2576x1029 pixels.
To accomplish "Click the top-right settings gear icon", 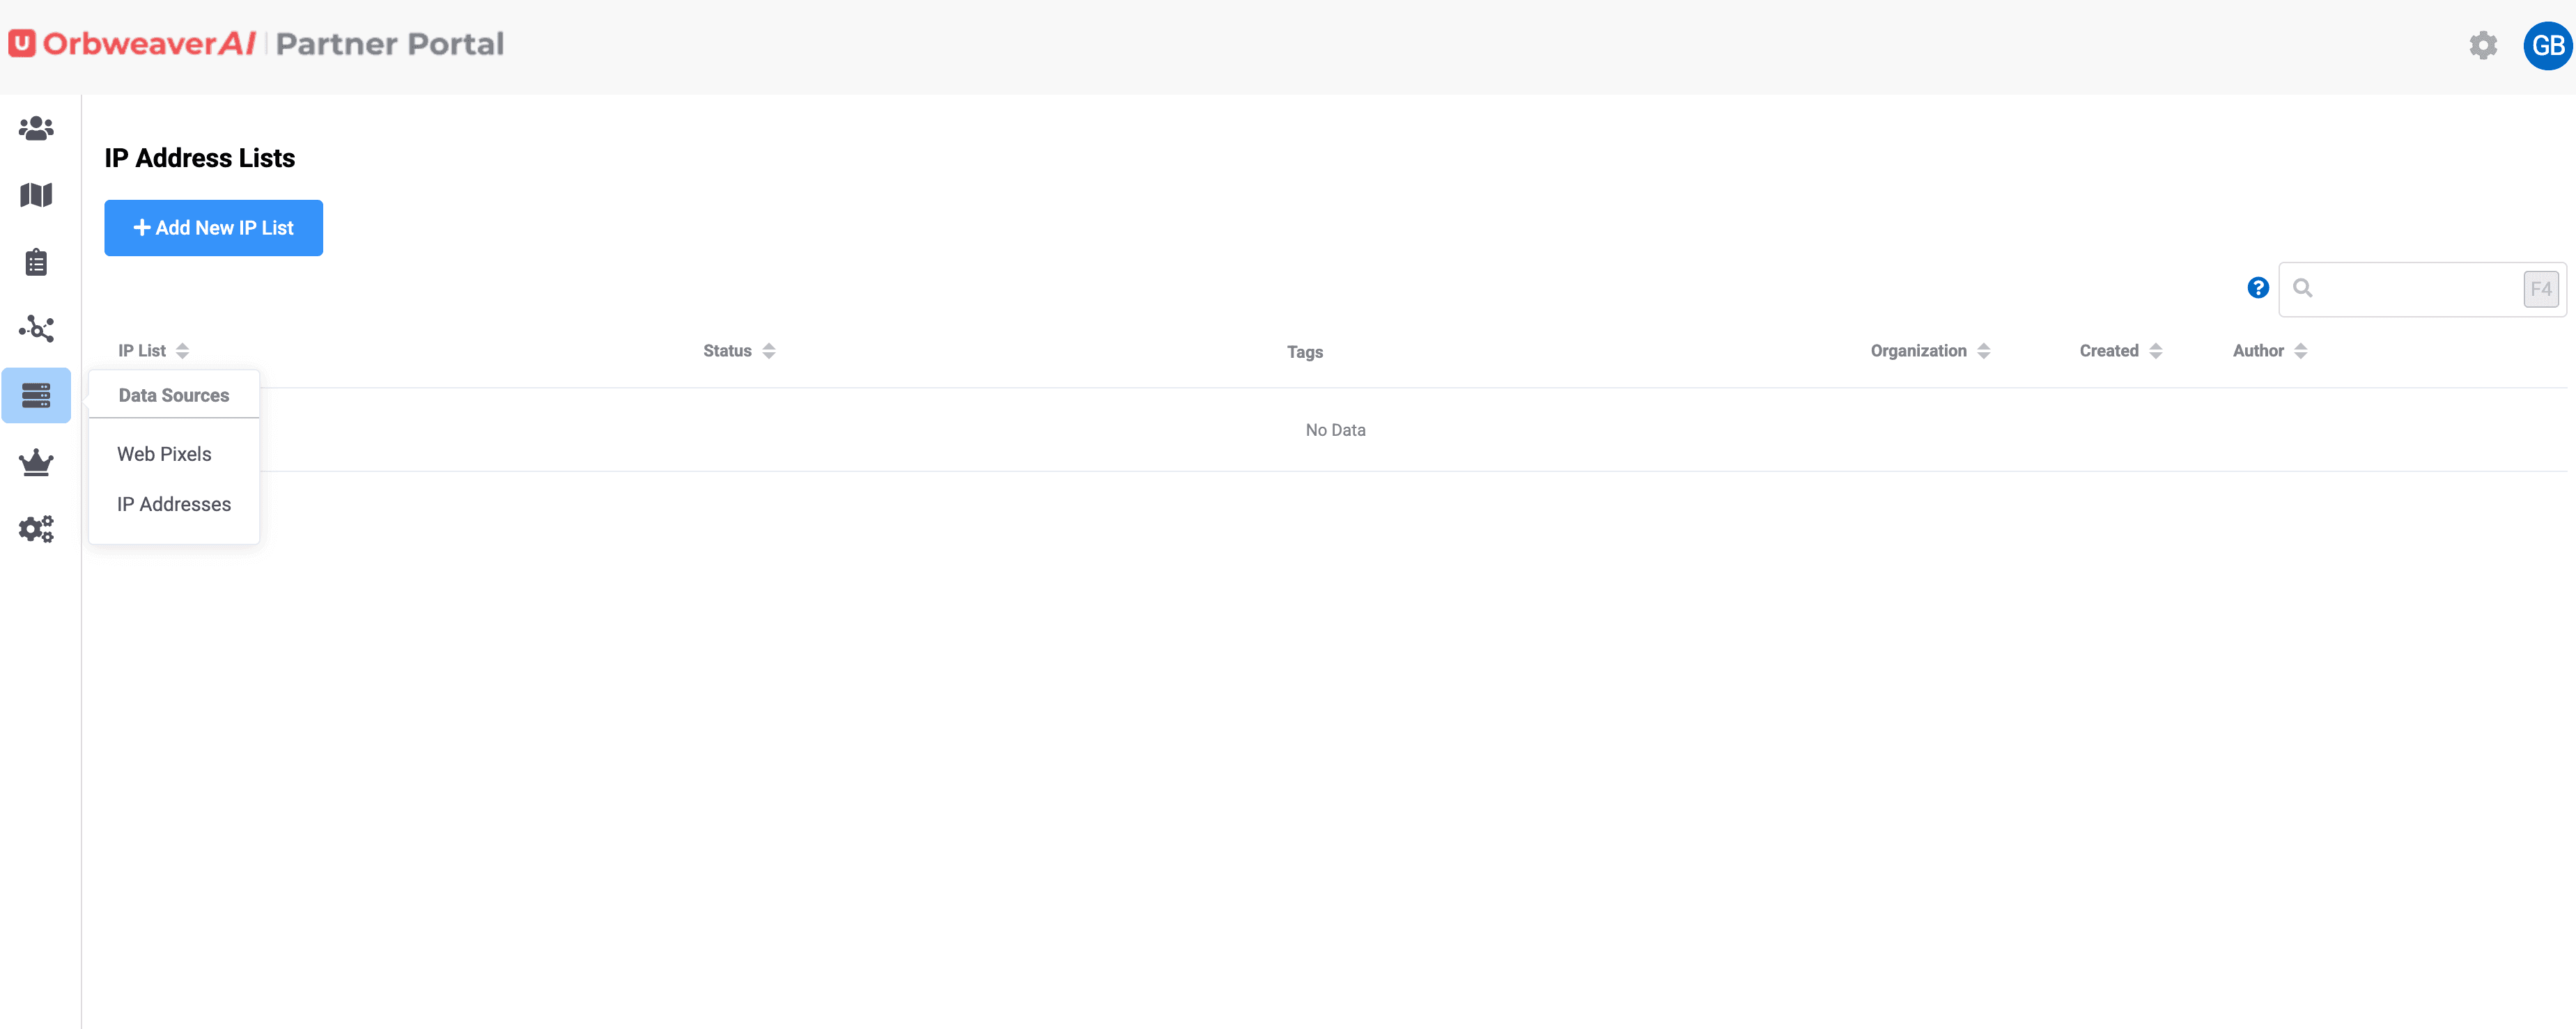I will tap(2483, 45).
